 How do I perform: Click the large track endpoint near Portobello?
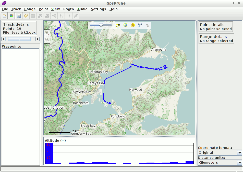click(x=110, y=103)
